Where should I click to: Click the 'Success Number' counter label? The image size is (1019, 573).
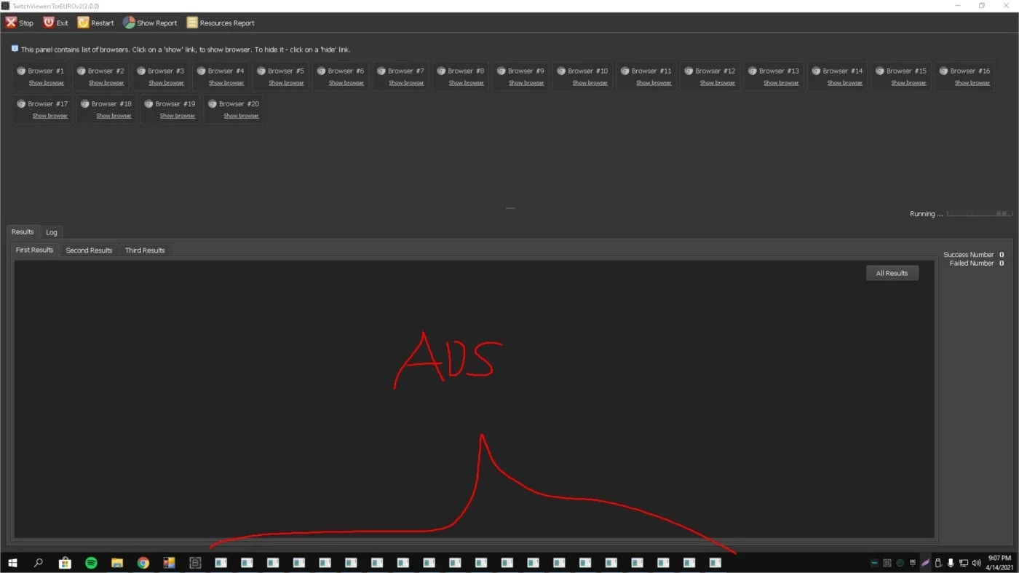[969, 255]
